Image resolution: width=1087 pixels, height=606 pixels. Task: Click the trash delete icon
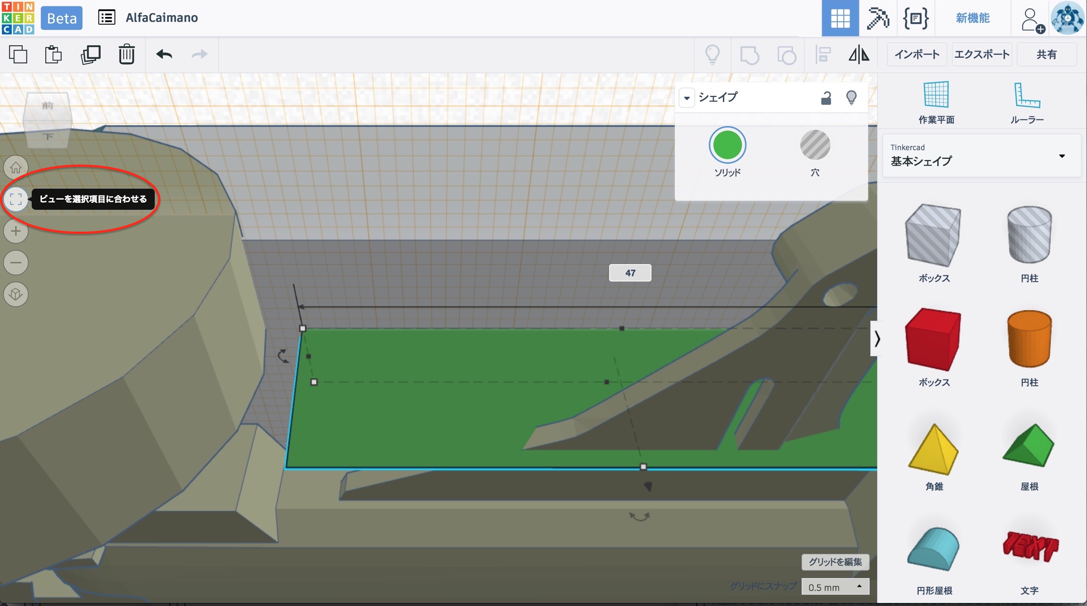pos(126,55)
